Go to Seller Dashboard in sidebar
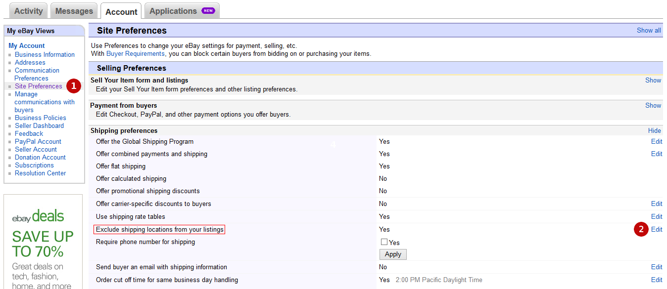The width and height of the screenshot is (667, 289). click(39, 125)
